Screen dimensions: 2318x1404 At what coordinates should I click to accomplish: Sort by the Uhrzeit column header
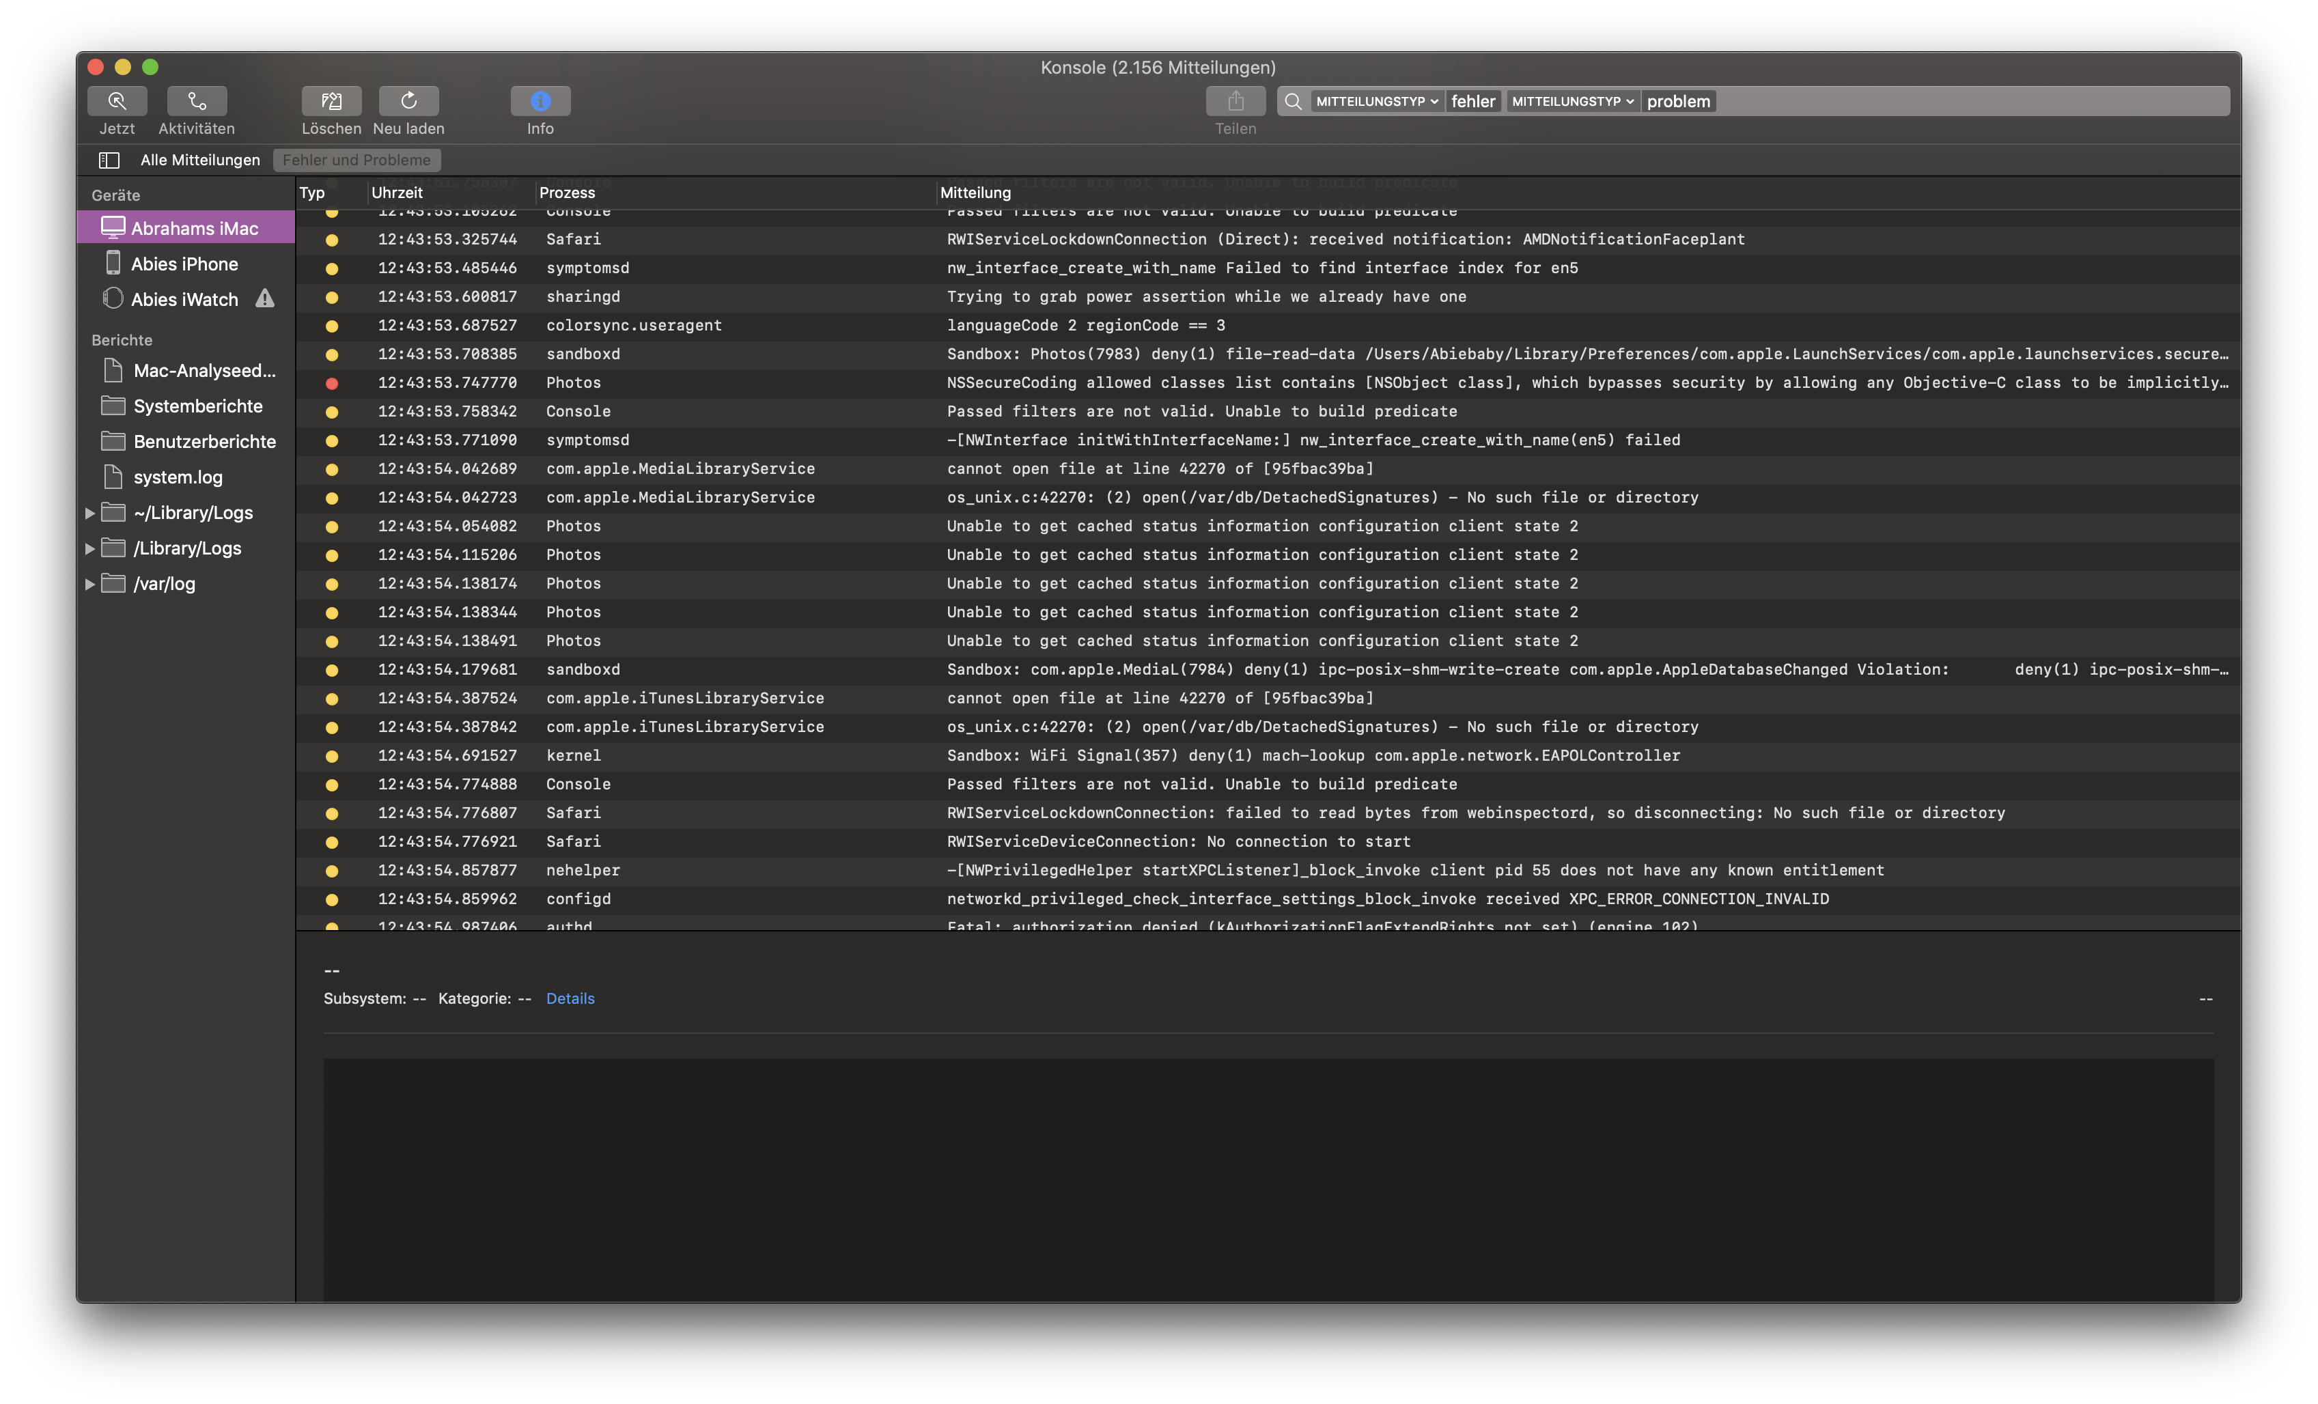tap(397, 193)
